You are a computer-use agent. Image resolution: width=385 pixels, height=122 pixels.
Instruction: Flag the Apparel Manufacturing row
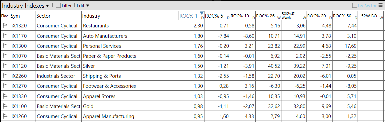[x=5, y=116]
